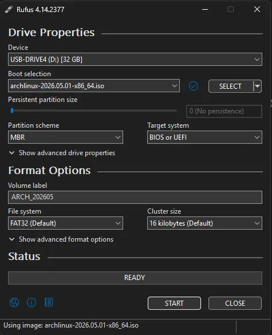
Task: Click the Format Options heading
Action: (x=49, y=171)
